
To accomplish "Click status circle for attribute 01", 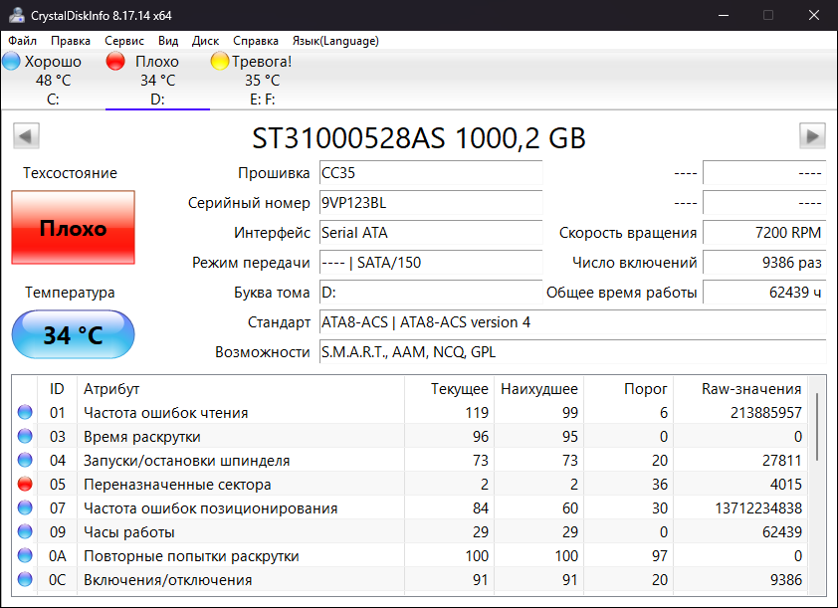I will pyautogui.click(x=25, y=412).
